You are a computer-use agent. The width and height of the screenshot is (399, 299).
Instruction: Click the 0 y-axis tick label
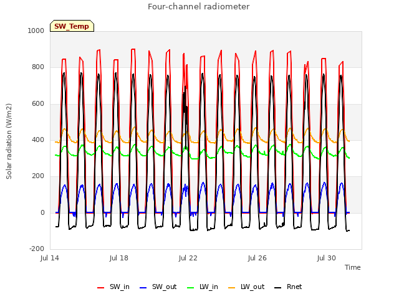(x=42, y=213)
